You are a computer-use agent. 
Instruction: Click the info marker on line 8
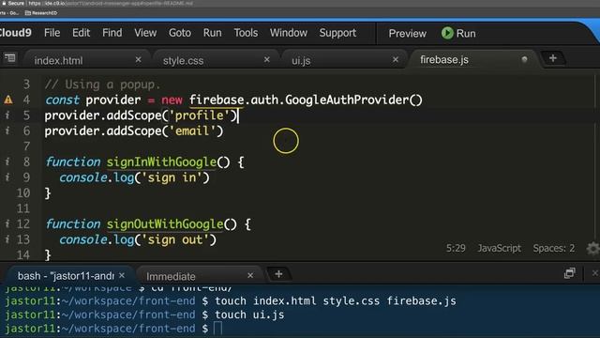click(7, 161)
